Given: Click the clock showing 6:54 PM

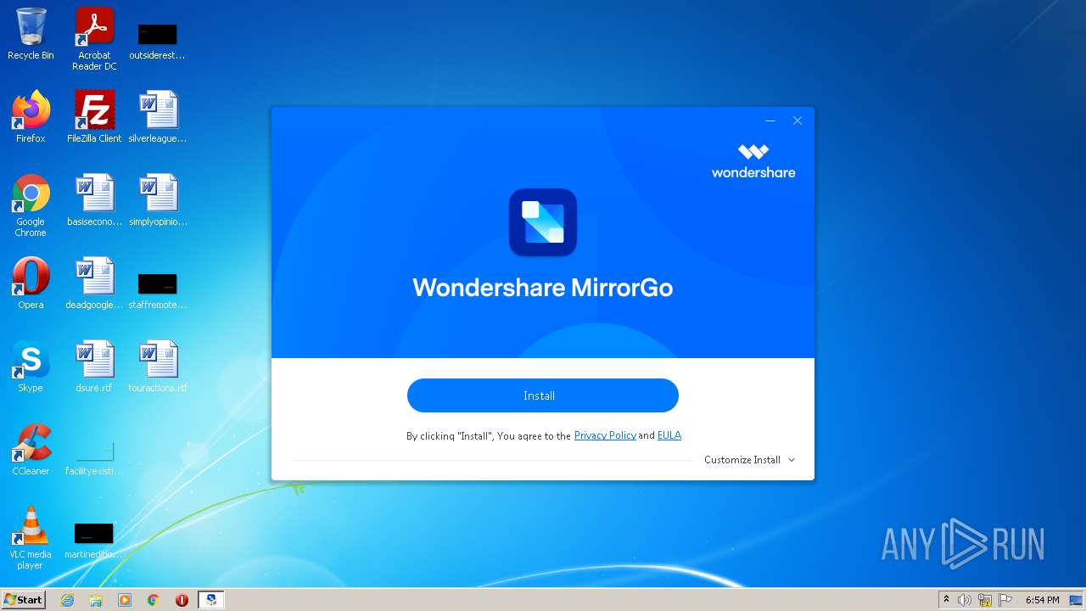Looking at the screenshot, I should (x=1042, y=600).
